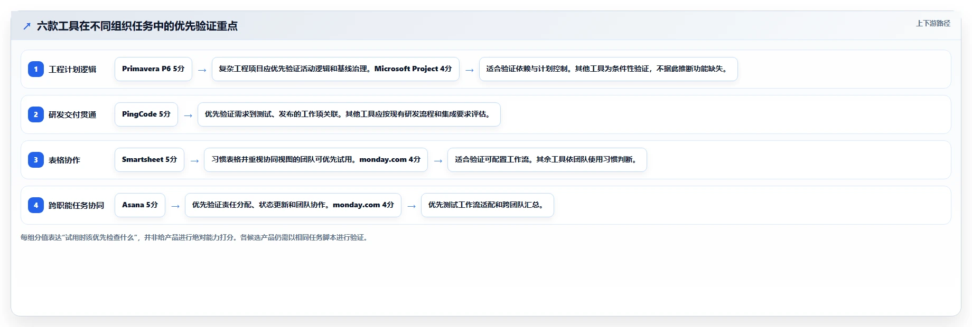Click the arrow after Asana 5分

tap(175, 206)
